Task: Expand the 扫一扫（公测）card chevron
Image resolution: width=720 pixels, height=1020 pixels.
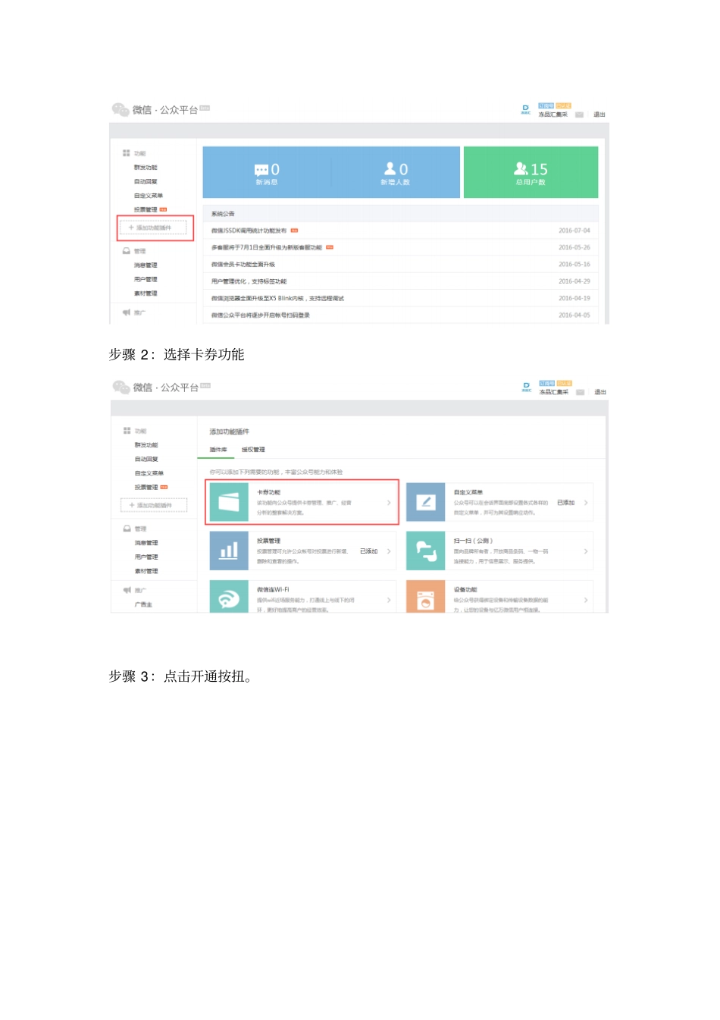Action: point(586,551)
